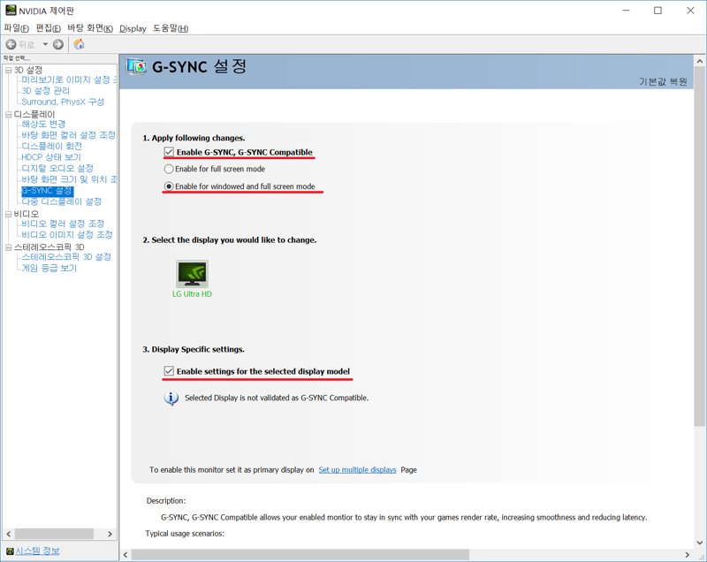
Task: Click the main pane horizontal scrollbar thumb
Action: pos(300,555)
